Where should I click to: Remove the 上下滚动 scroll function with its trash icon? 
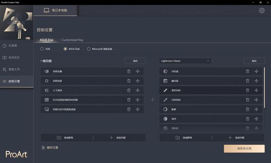pos(129,90)
